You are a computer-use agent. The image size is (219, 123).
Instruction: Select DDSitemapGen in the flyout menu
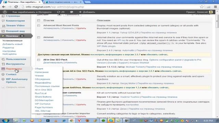tap(44, 100)
